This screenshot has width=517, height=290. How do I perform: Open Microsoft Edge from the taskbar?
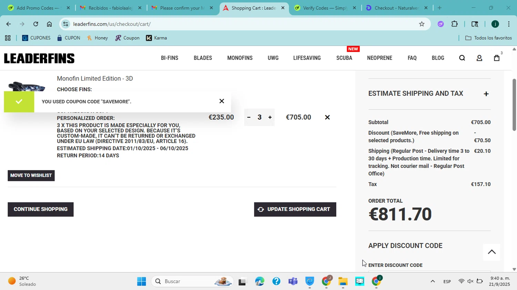(x=260, y=282)
